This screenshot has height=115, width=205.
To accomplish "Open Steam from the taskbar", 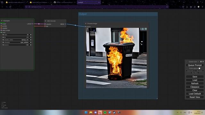I will tap(114, 112).
